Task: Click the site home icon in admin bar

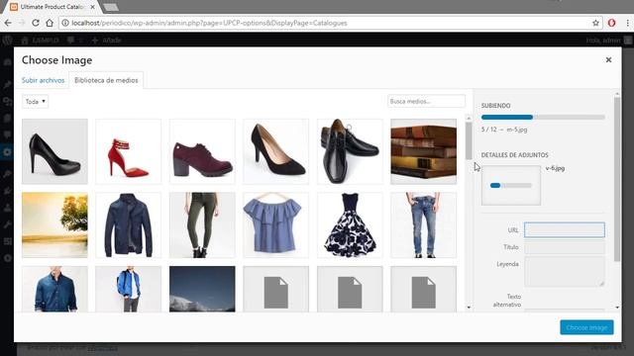Action: [25, 41]
